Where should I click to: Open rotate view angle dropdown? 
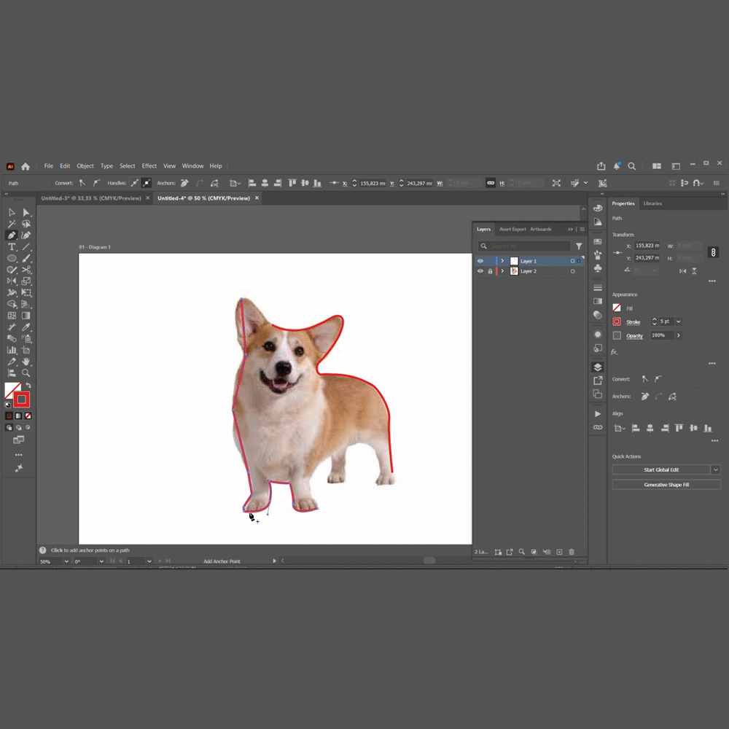point(101,561)
